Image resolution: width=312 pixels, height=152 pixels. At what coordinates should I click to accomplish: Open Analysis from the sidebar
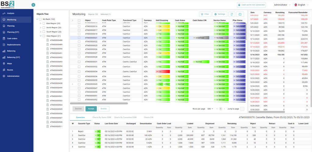click(x=11, y=13)
